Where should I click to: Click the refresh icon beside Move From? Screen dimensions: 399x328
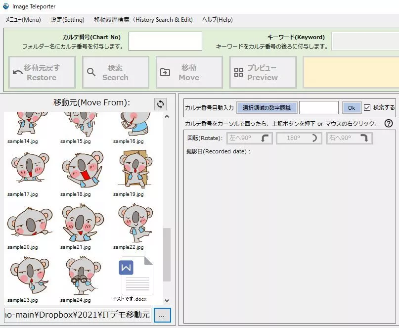point(160,104)
